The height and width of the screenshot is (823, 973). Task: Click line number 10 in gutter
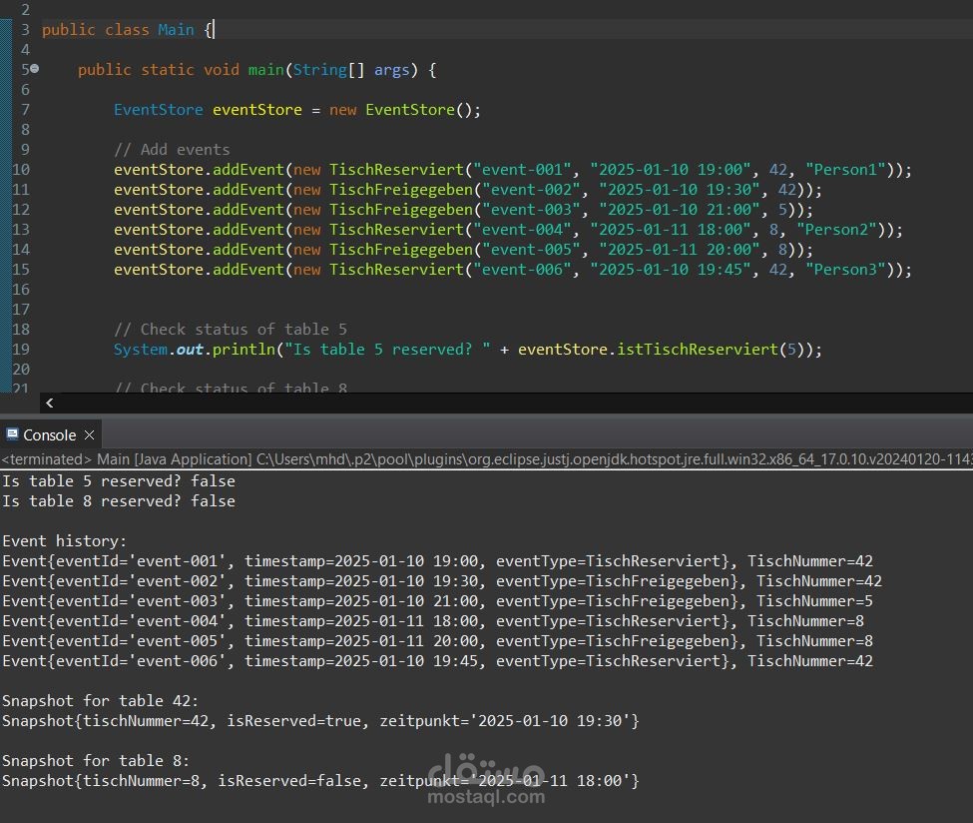(21, 170)
